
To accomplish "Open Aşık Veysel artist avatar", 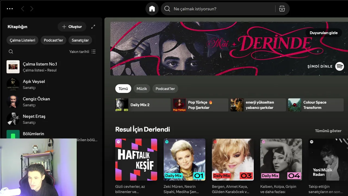I will (x=13, y=84).
